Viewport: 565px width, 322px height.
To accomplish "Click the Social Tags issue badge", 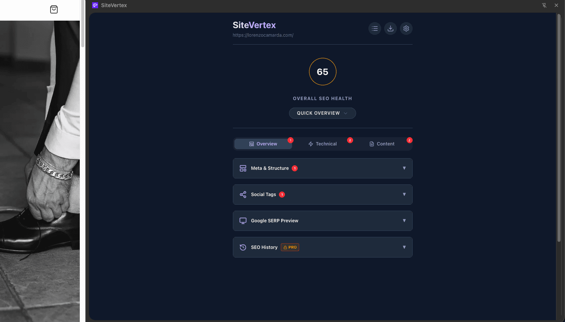I will coord(282,195).
